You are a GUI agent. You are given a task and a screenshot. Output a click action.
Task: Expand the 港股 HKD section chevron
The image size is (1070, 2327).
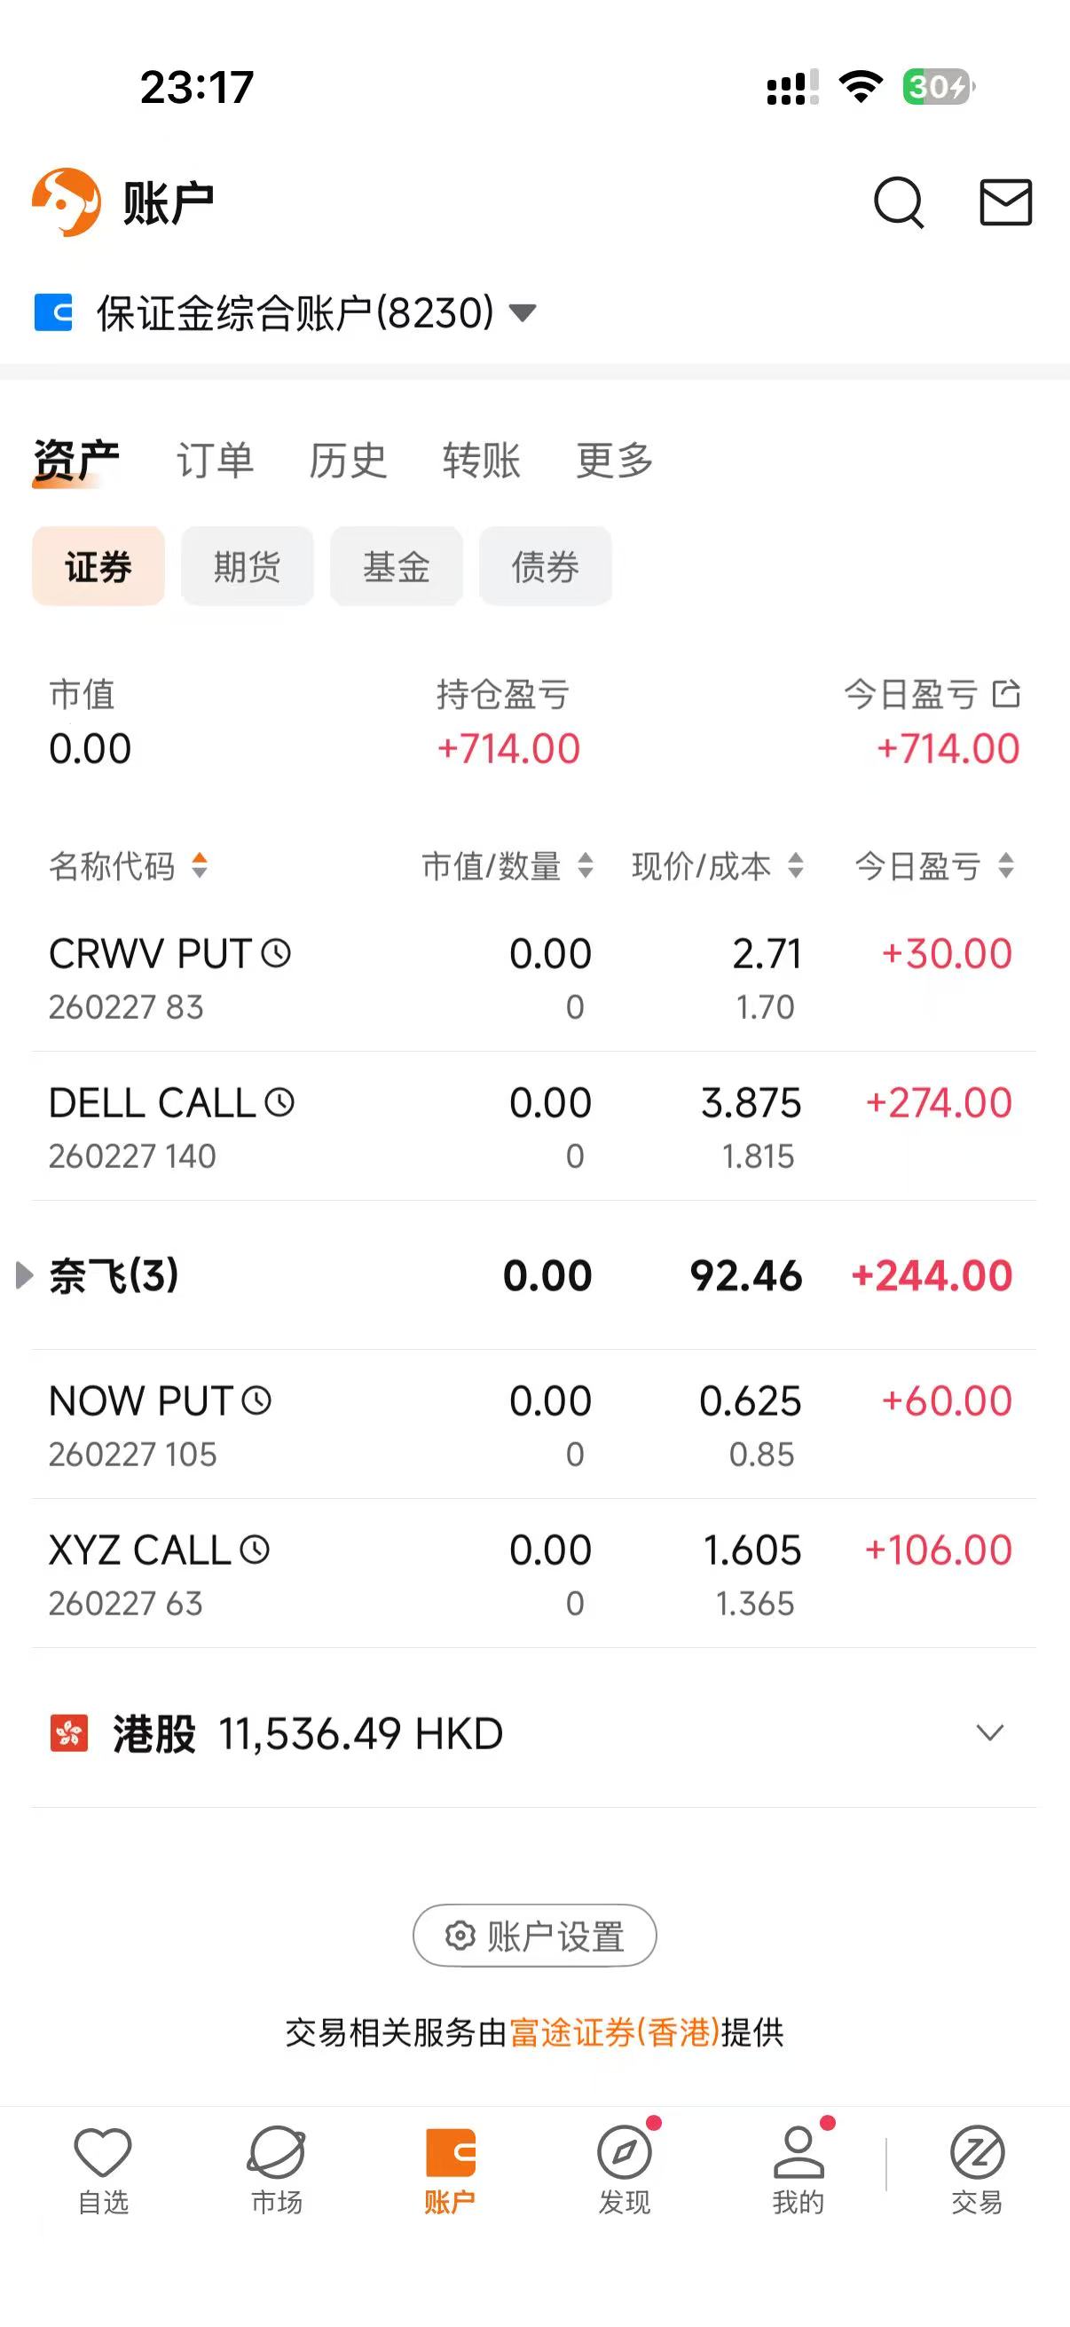click(989, 1732)
